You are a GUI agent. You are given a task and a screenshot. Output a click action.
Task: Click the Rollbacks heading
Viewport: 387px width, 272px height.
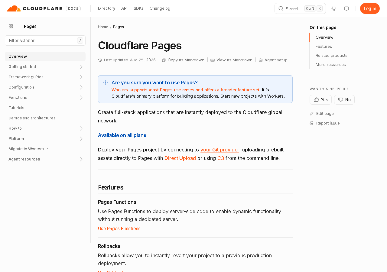[x=109, y=246]
